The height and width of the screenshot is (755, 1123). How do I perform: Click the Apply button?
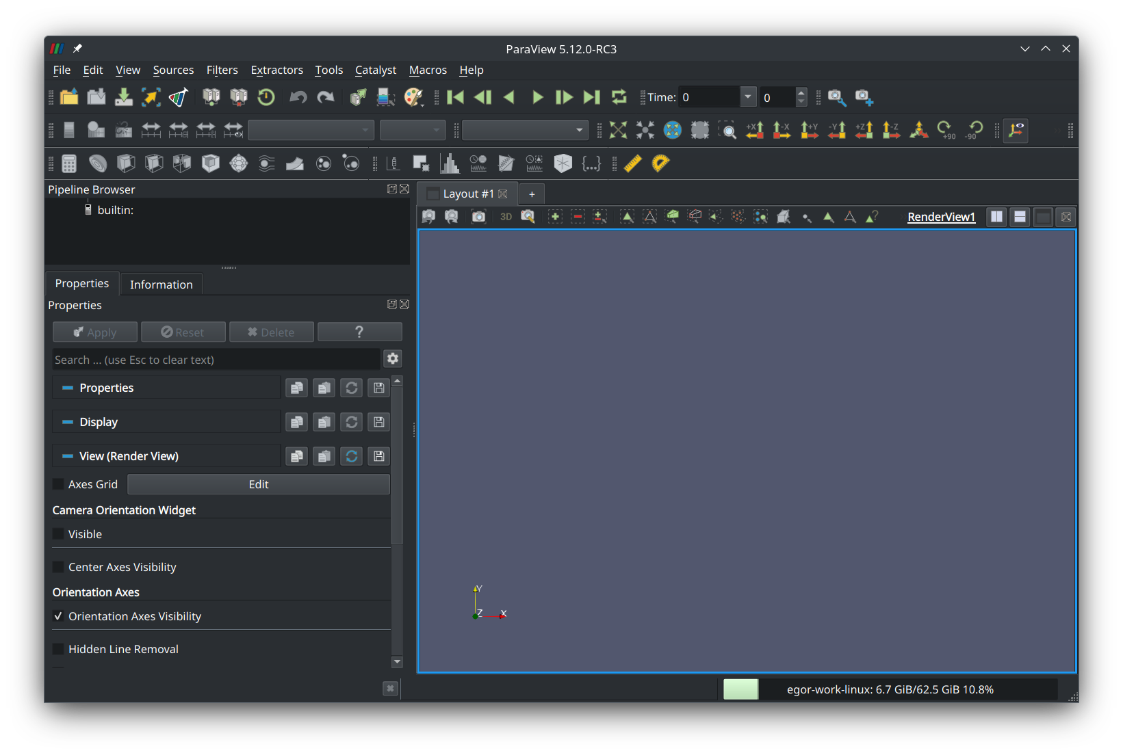(95, 332)
